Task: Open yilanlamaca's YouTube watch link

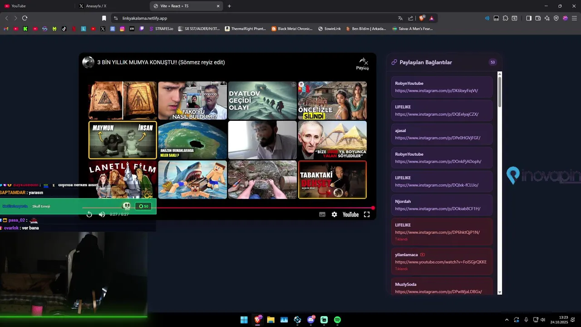Action: (x=441, y=262)
